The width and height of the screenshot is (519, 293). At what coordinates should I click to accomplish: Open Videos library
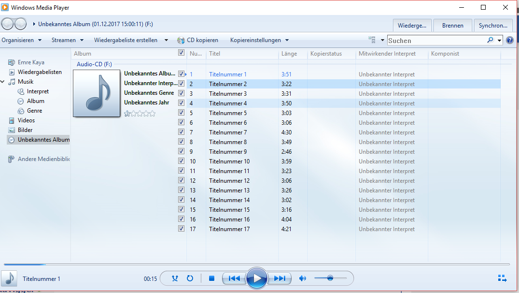click(26, 120)
